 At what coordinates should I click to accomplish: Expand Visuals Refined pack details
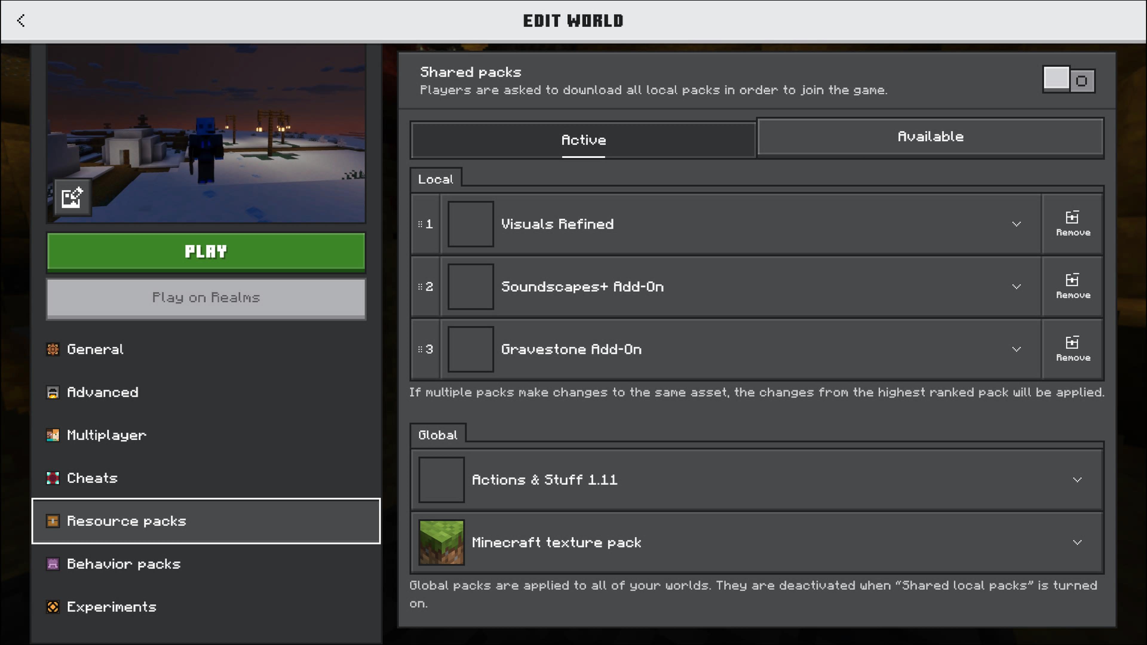pos(1016,224)
